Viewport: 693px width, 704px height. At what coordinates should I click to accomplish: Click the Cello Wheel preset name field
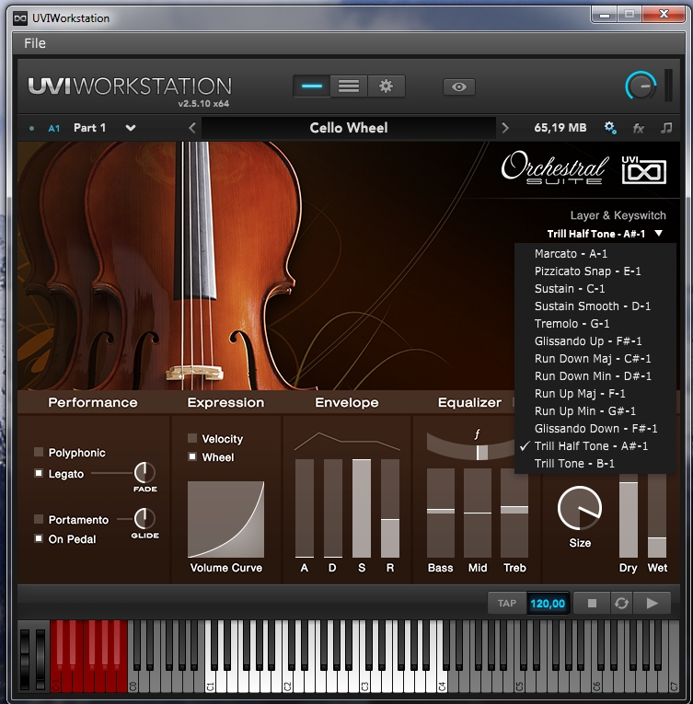pos(349,128)
